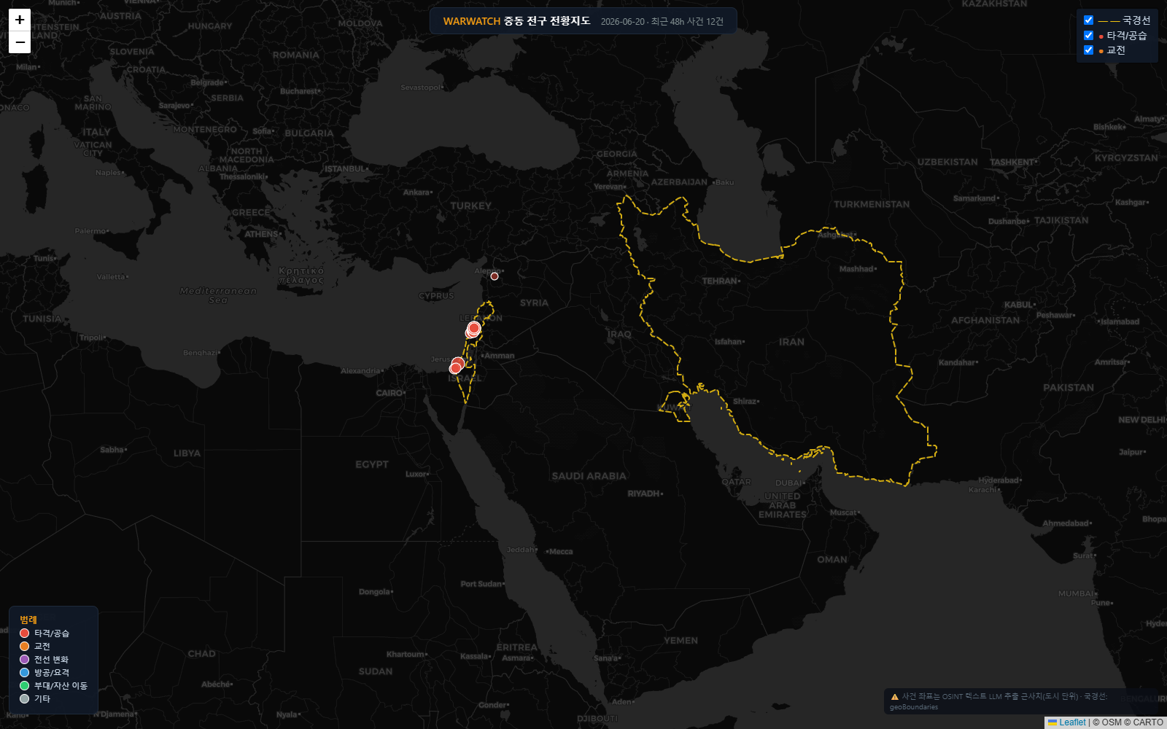Click the Mashhad city label
The image size is (1167, 729).
tap(858, 269)
